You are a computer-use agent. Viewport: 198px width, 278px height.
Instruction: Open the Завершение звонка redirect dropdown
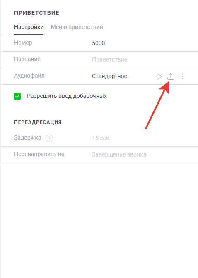[x=119, y=154]
